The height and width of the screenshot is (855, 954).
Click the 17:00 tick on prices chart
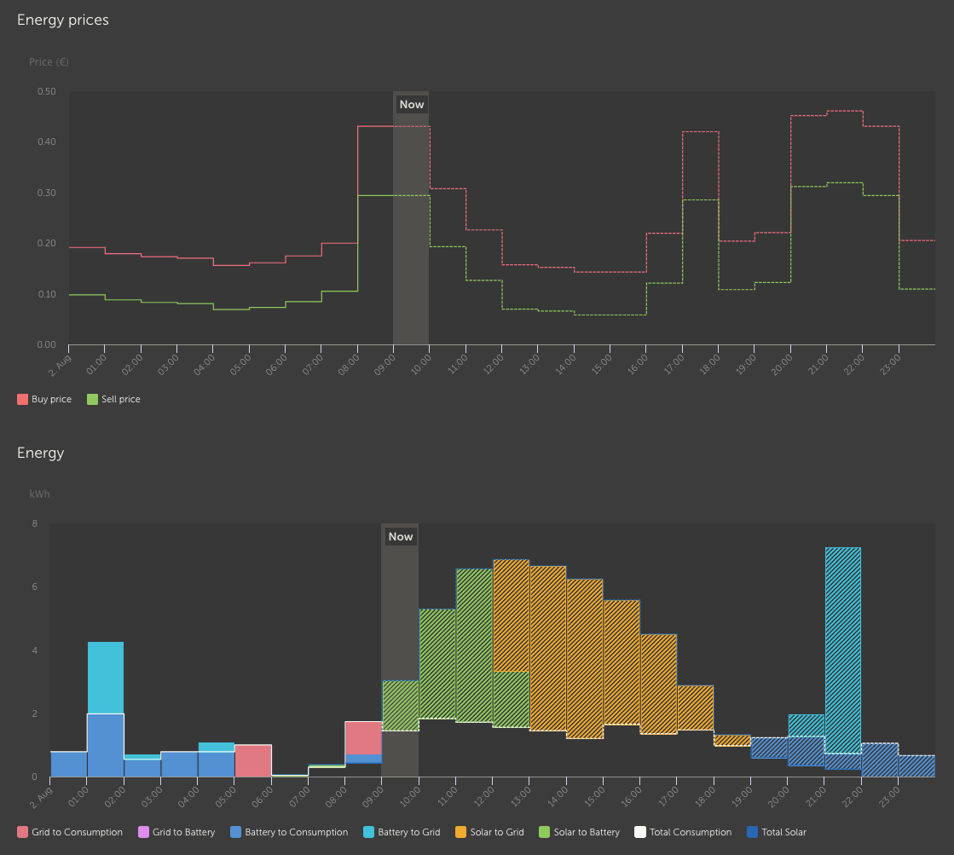coord(674,363)
